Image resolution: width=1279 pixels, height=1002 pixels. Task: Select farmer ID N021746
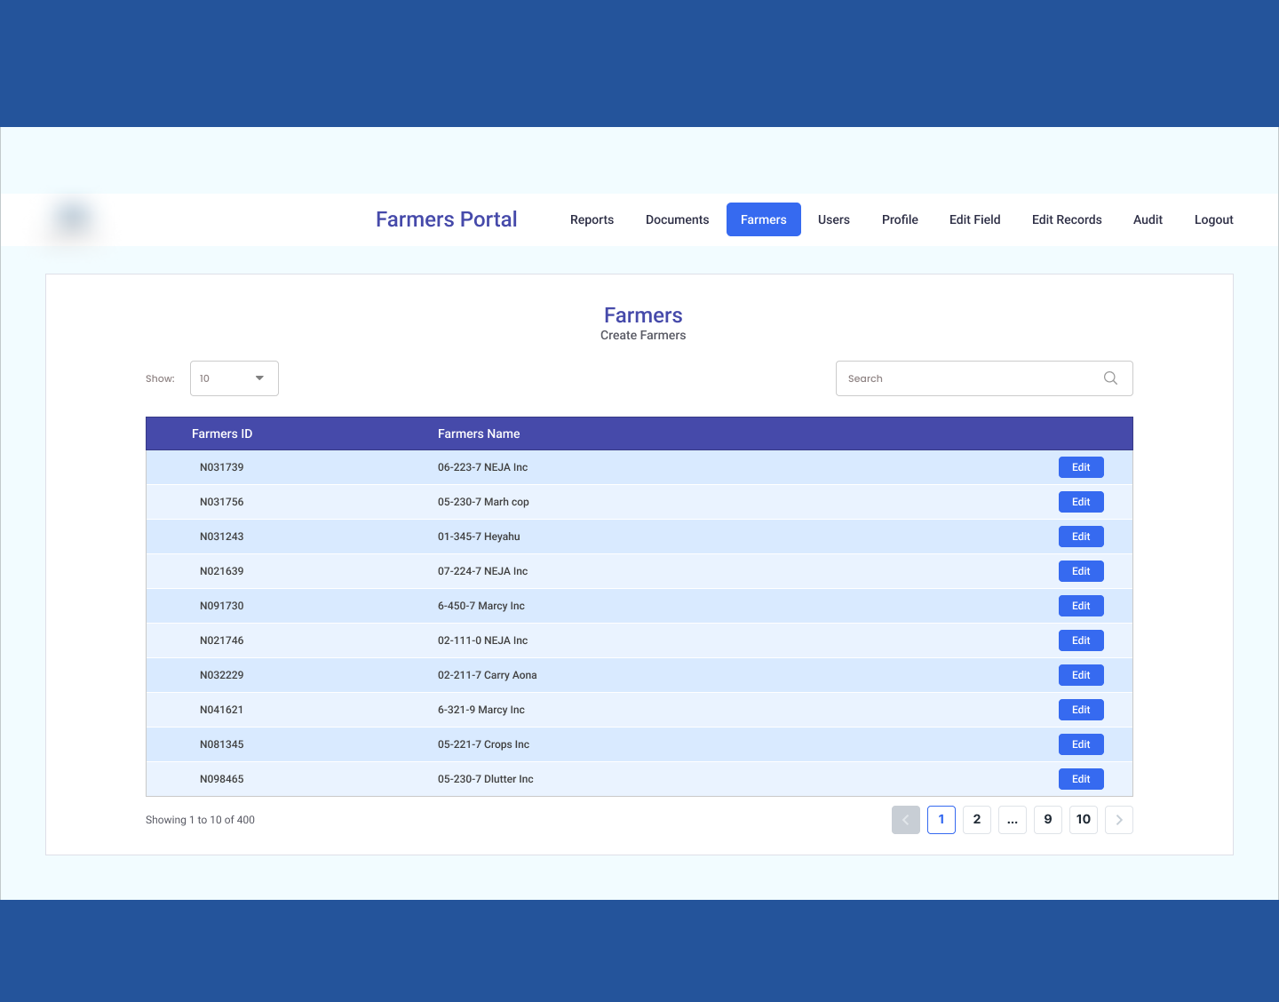coord(221,640)
